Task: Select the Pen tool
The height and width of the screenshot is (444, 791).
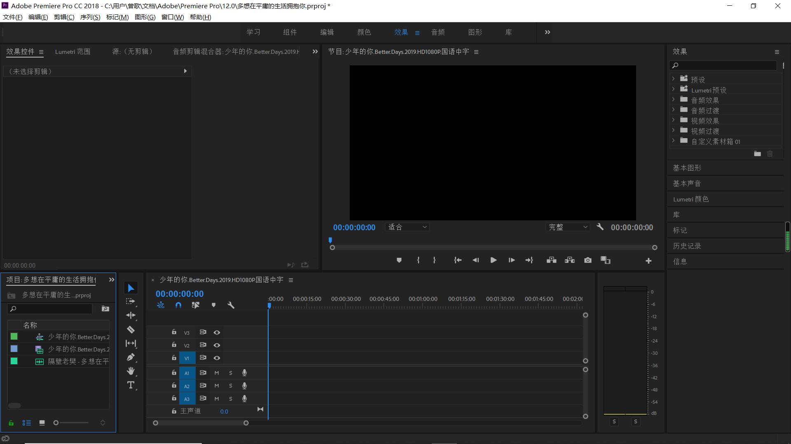Action: click(x=131, y=357)
